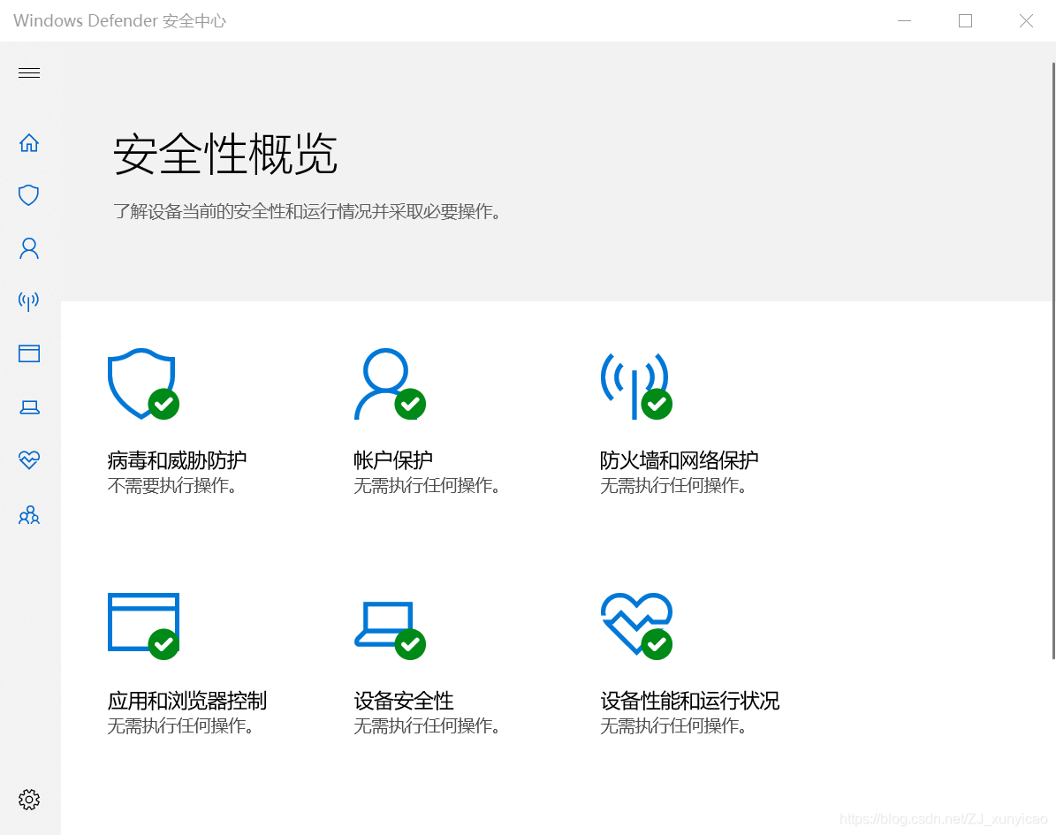Open the sidebar account protection person icon

coord(29,248)
